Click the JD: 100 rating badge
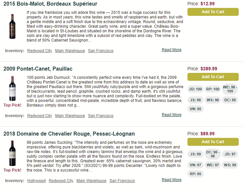The image size is (244, 190). (195, 89)
